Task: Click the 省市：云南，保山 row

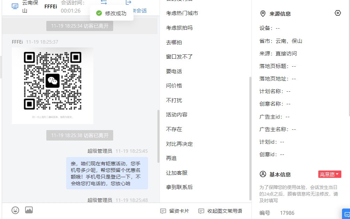Action: coord(281,41)
